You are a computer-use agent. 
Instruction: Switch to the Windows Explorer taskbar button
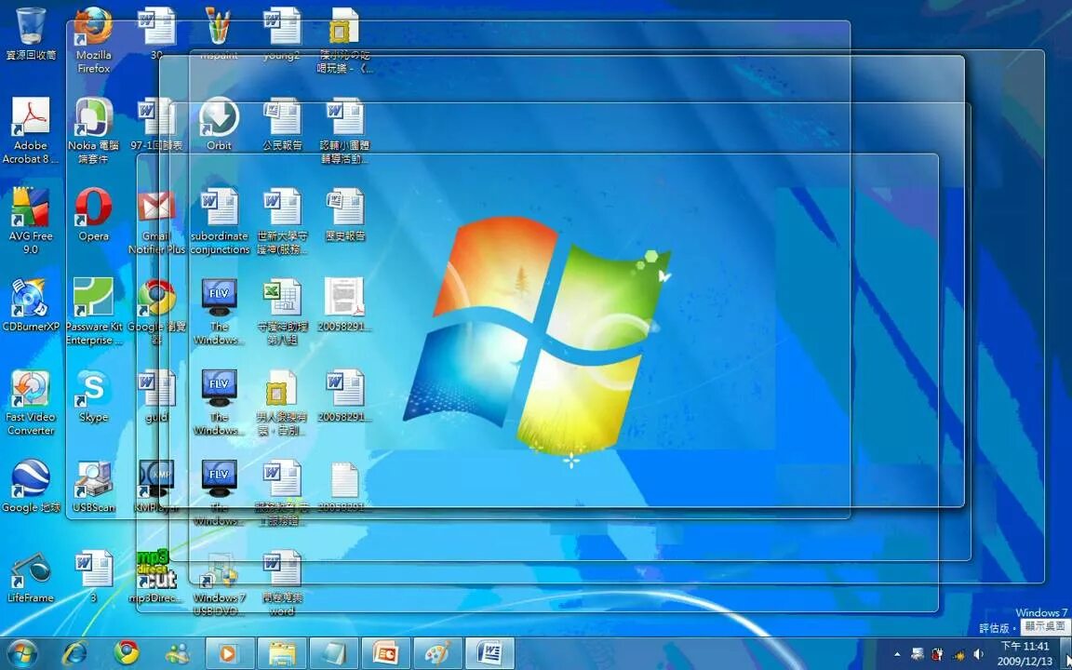pyautogui.click(x=282, y=653)
